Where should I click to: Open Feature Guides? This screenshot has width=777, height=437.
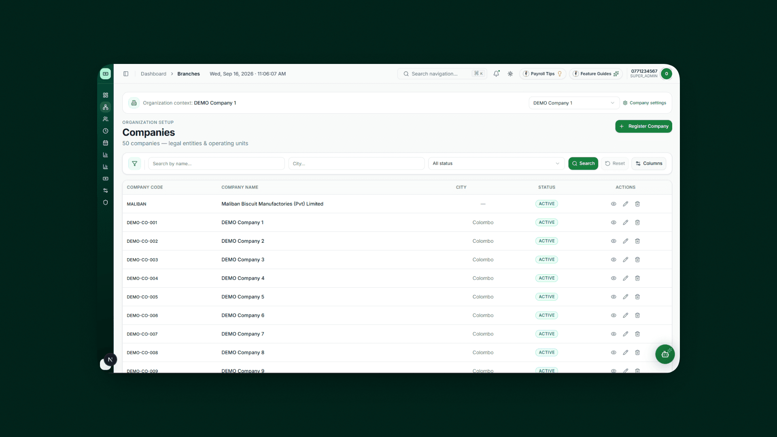click(596, 74)
